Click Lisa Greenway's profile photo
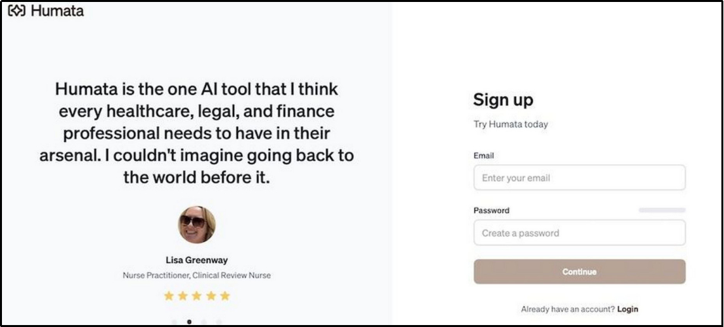This screenshot has width=724, height=327. click(196, 226)
